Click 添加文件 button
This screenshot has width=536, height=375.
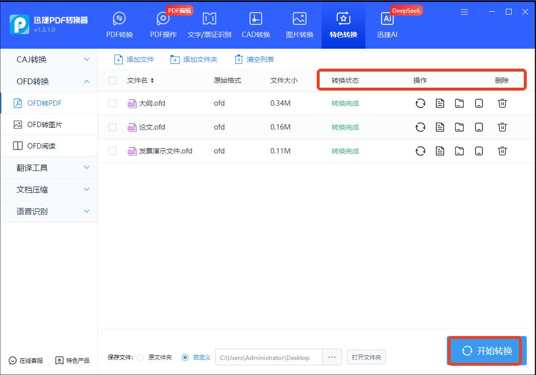(134, 59)
